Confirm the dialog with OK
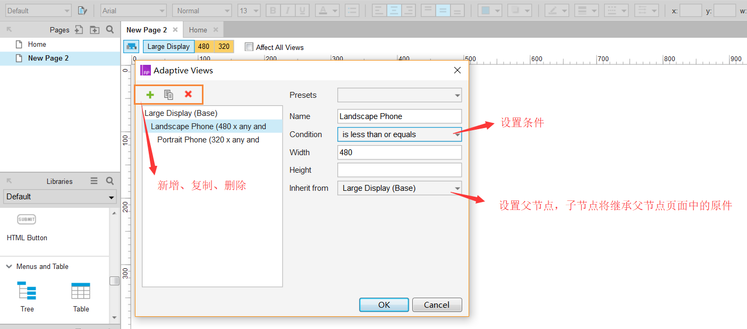The image size is (747, 329). click(384, 305)
